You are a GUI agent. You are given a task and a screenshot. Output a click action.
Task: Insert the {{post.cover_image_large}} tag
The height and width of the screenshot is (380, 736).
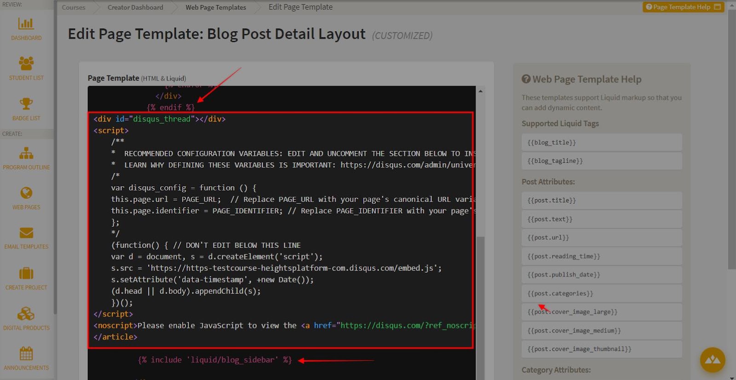coord(602,312)
